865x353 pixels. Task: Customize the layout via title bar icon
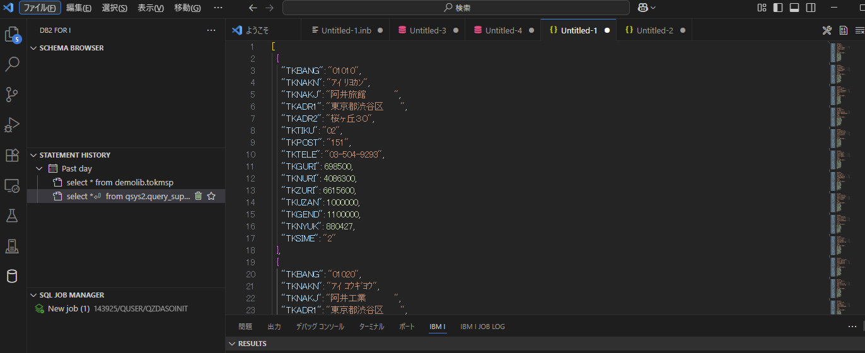[x=762, y=8]
